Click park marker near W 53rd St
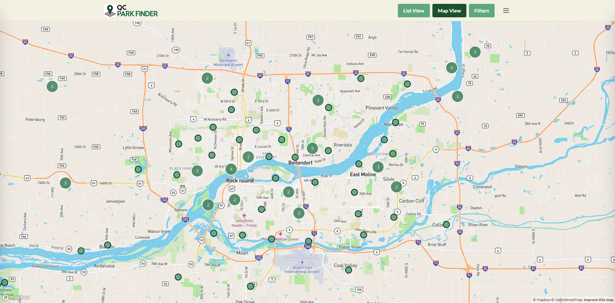 tap(231, 110)
